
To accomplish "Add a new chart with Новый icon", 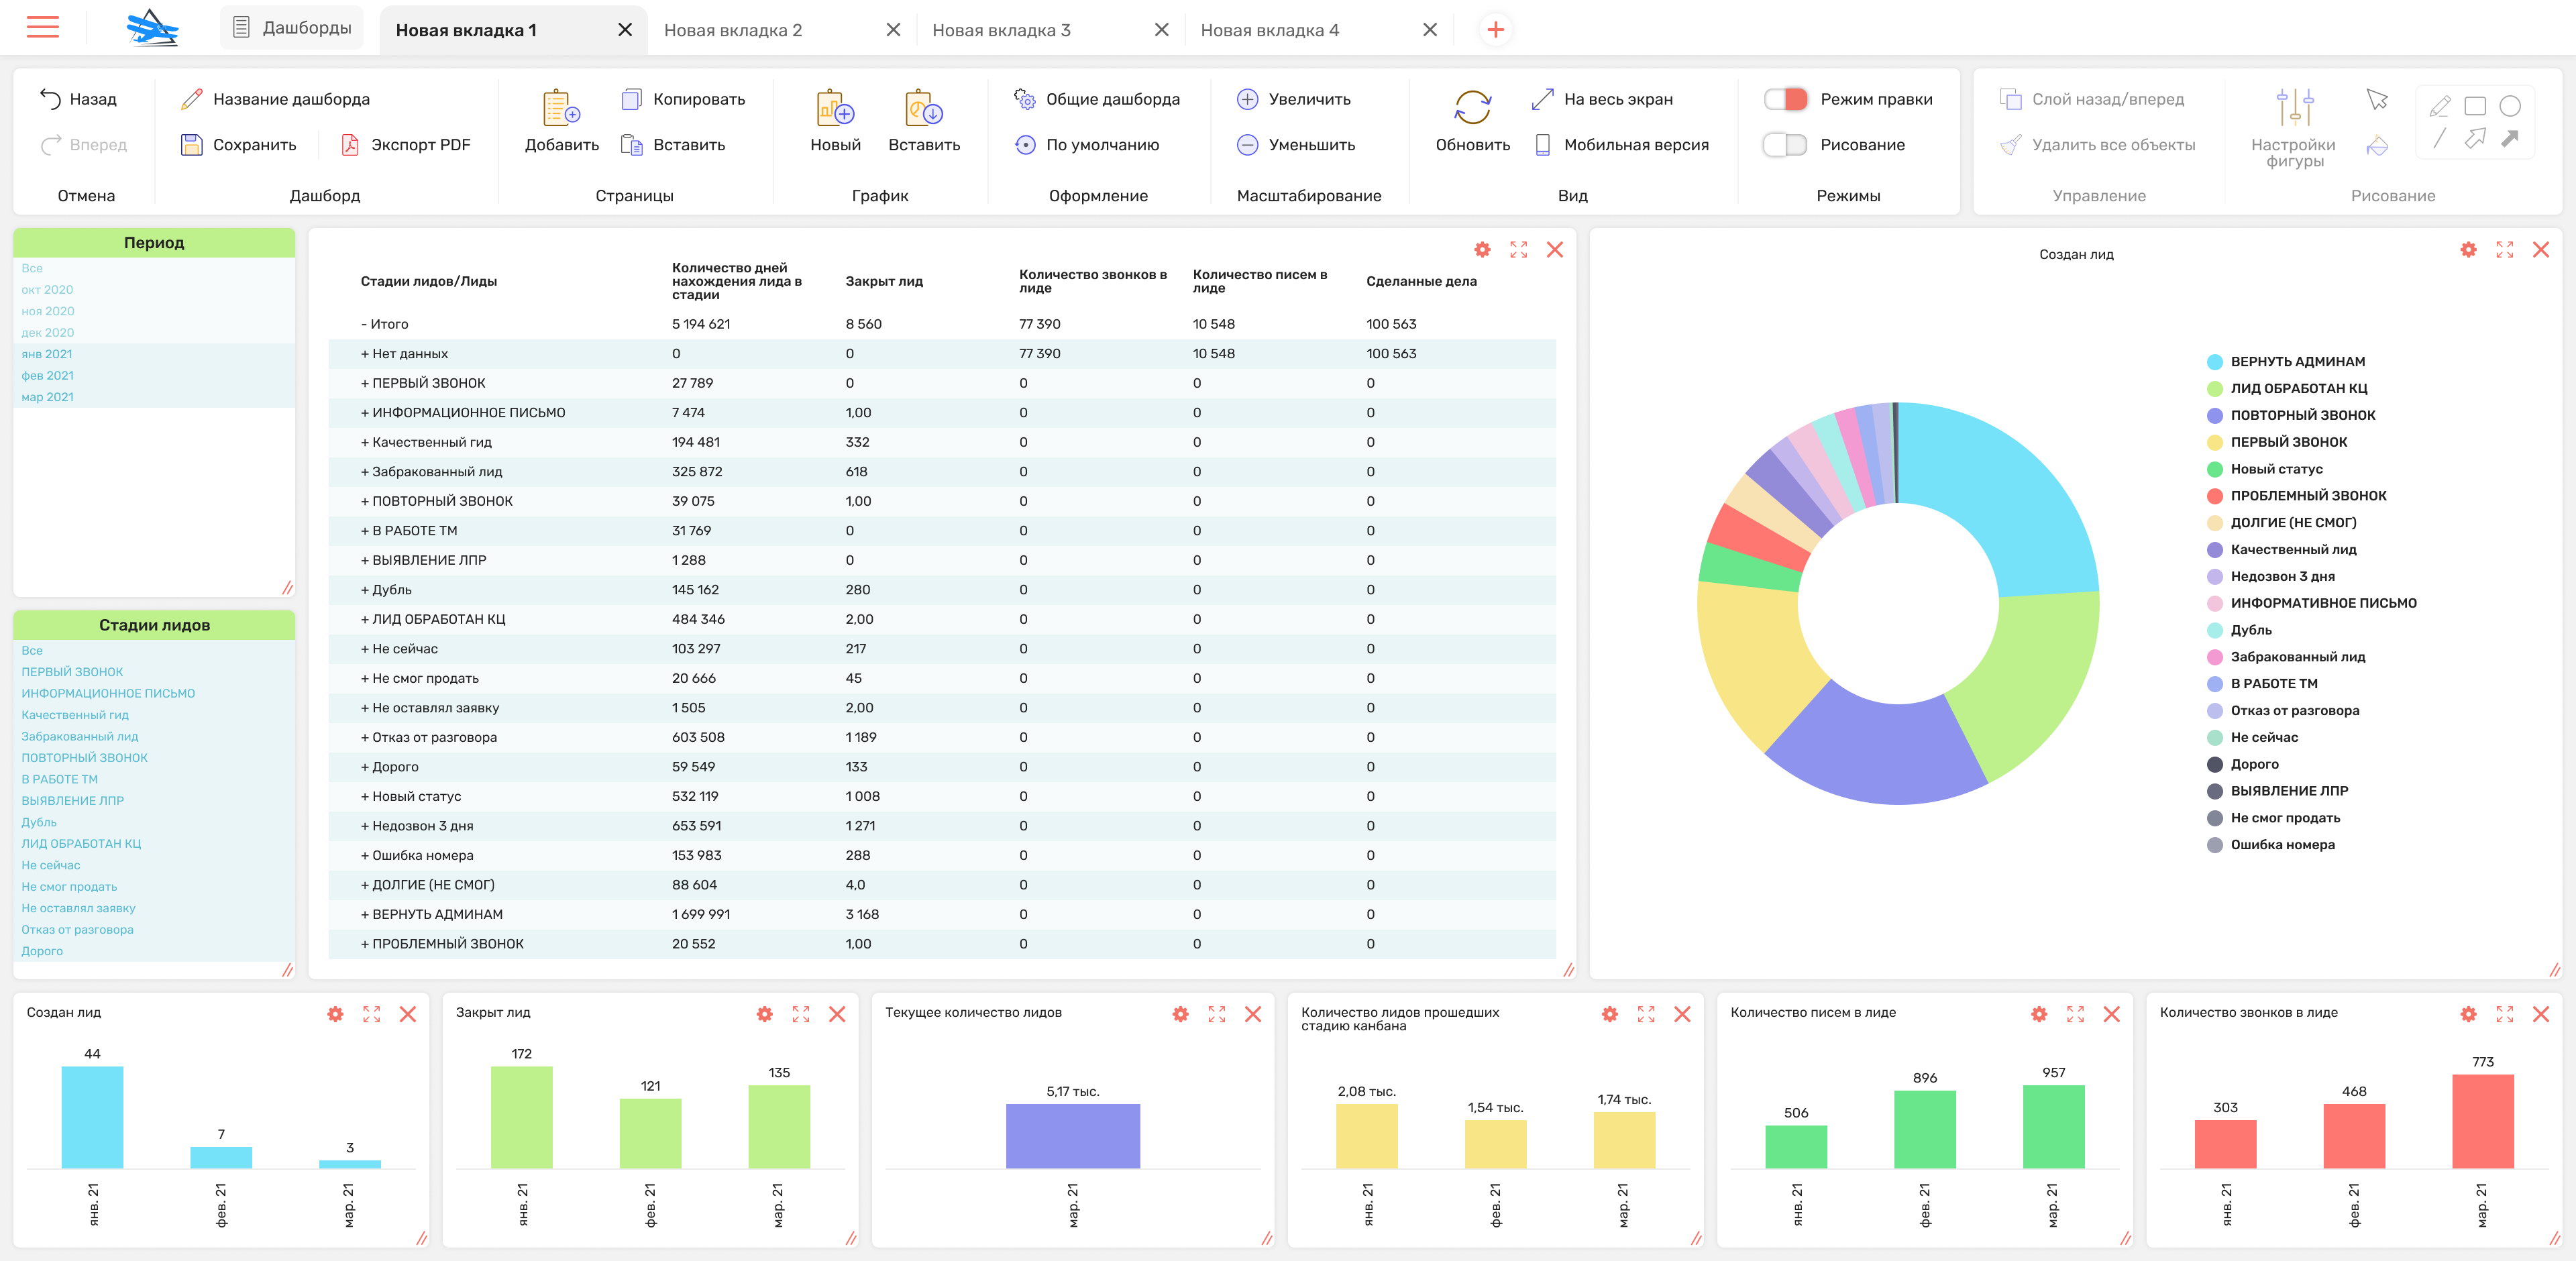I will pos(835,108).
